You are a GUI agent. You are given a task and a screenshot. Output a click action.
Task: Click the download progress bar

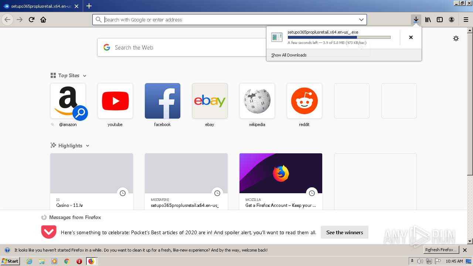tap(339, 37)
